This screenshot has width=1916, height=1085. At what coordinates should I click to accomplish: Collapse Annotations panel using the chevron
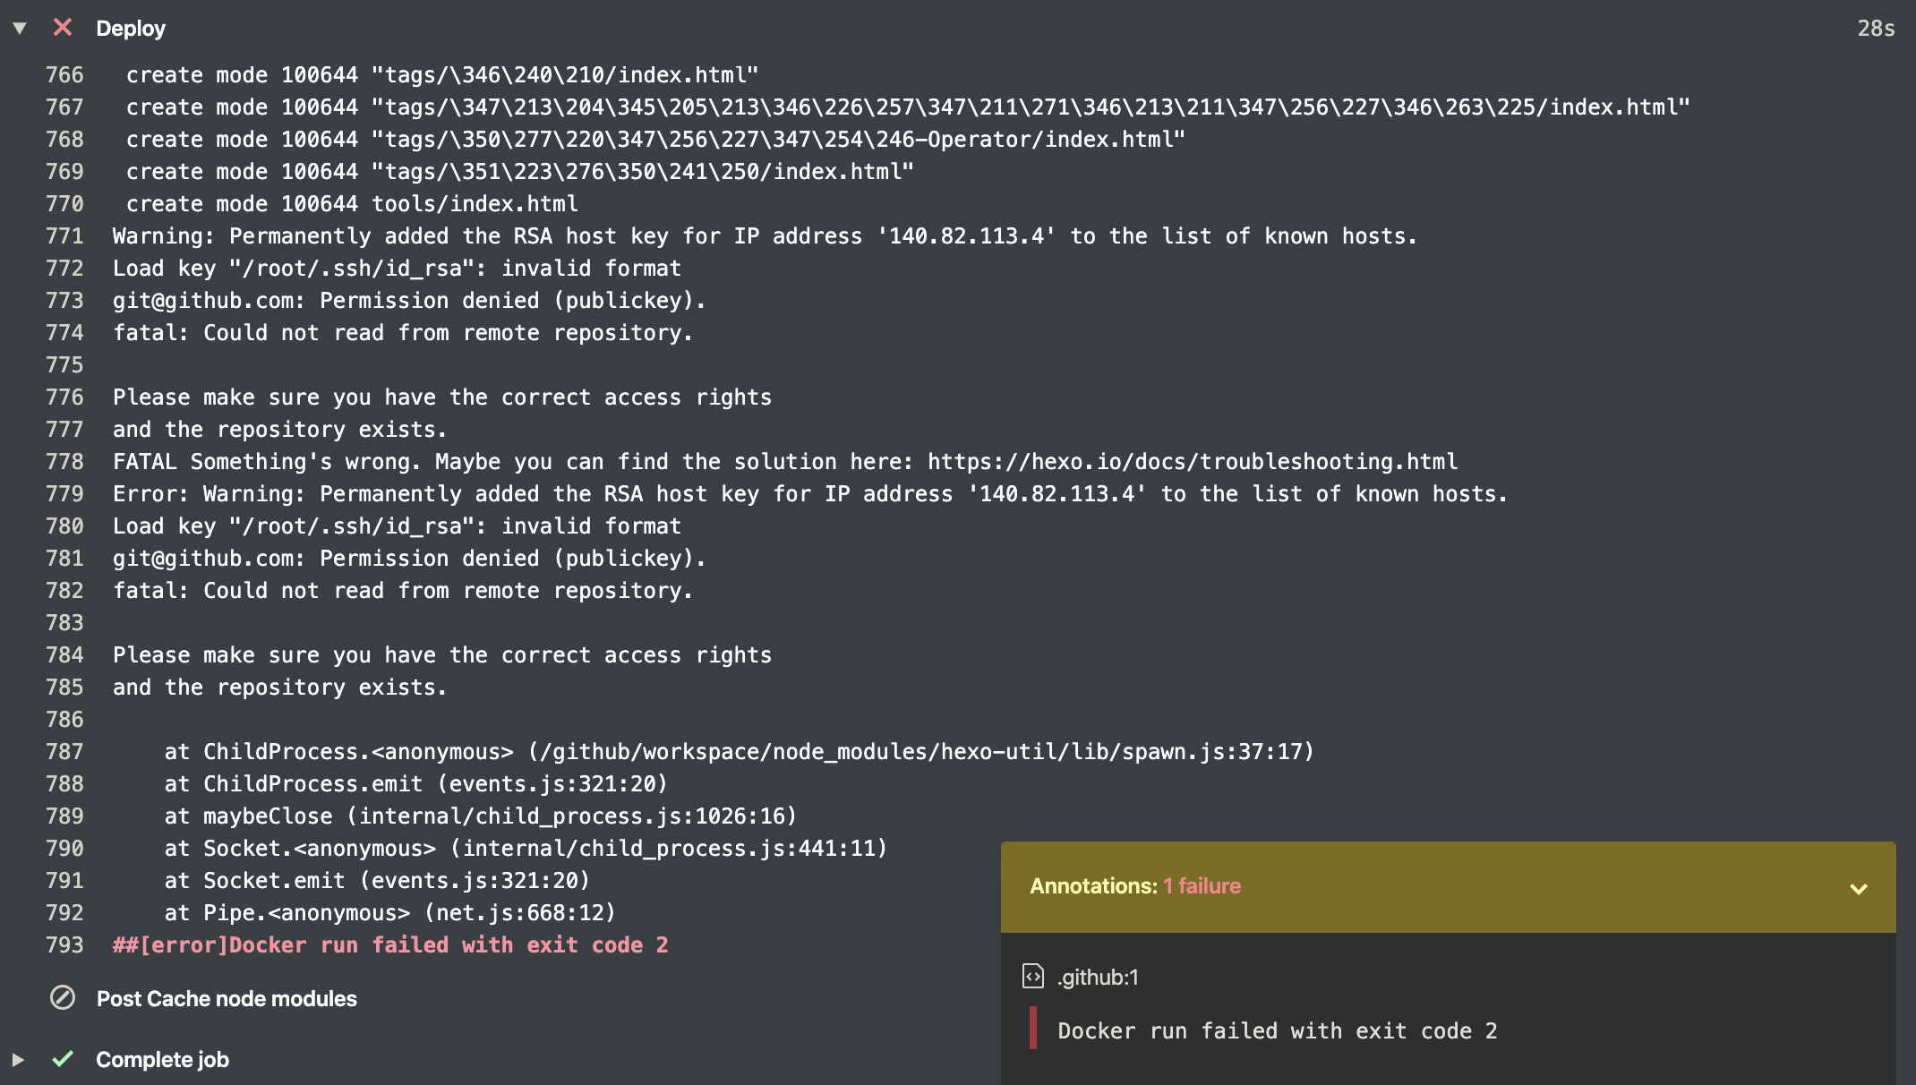click(x=1859, y=888)
